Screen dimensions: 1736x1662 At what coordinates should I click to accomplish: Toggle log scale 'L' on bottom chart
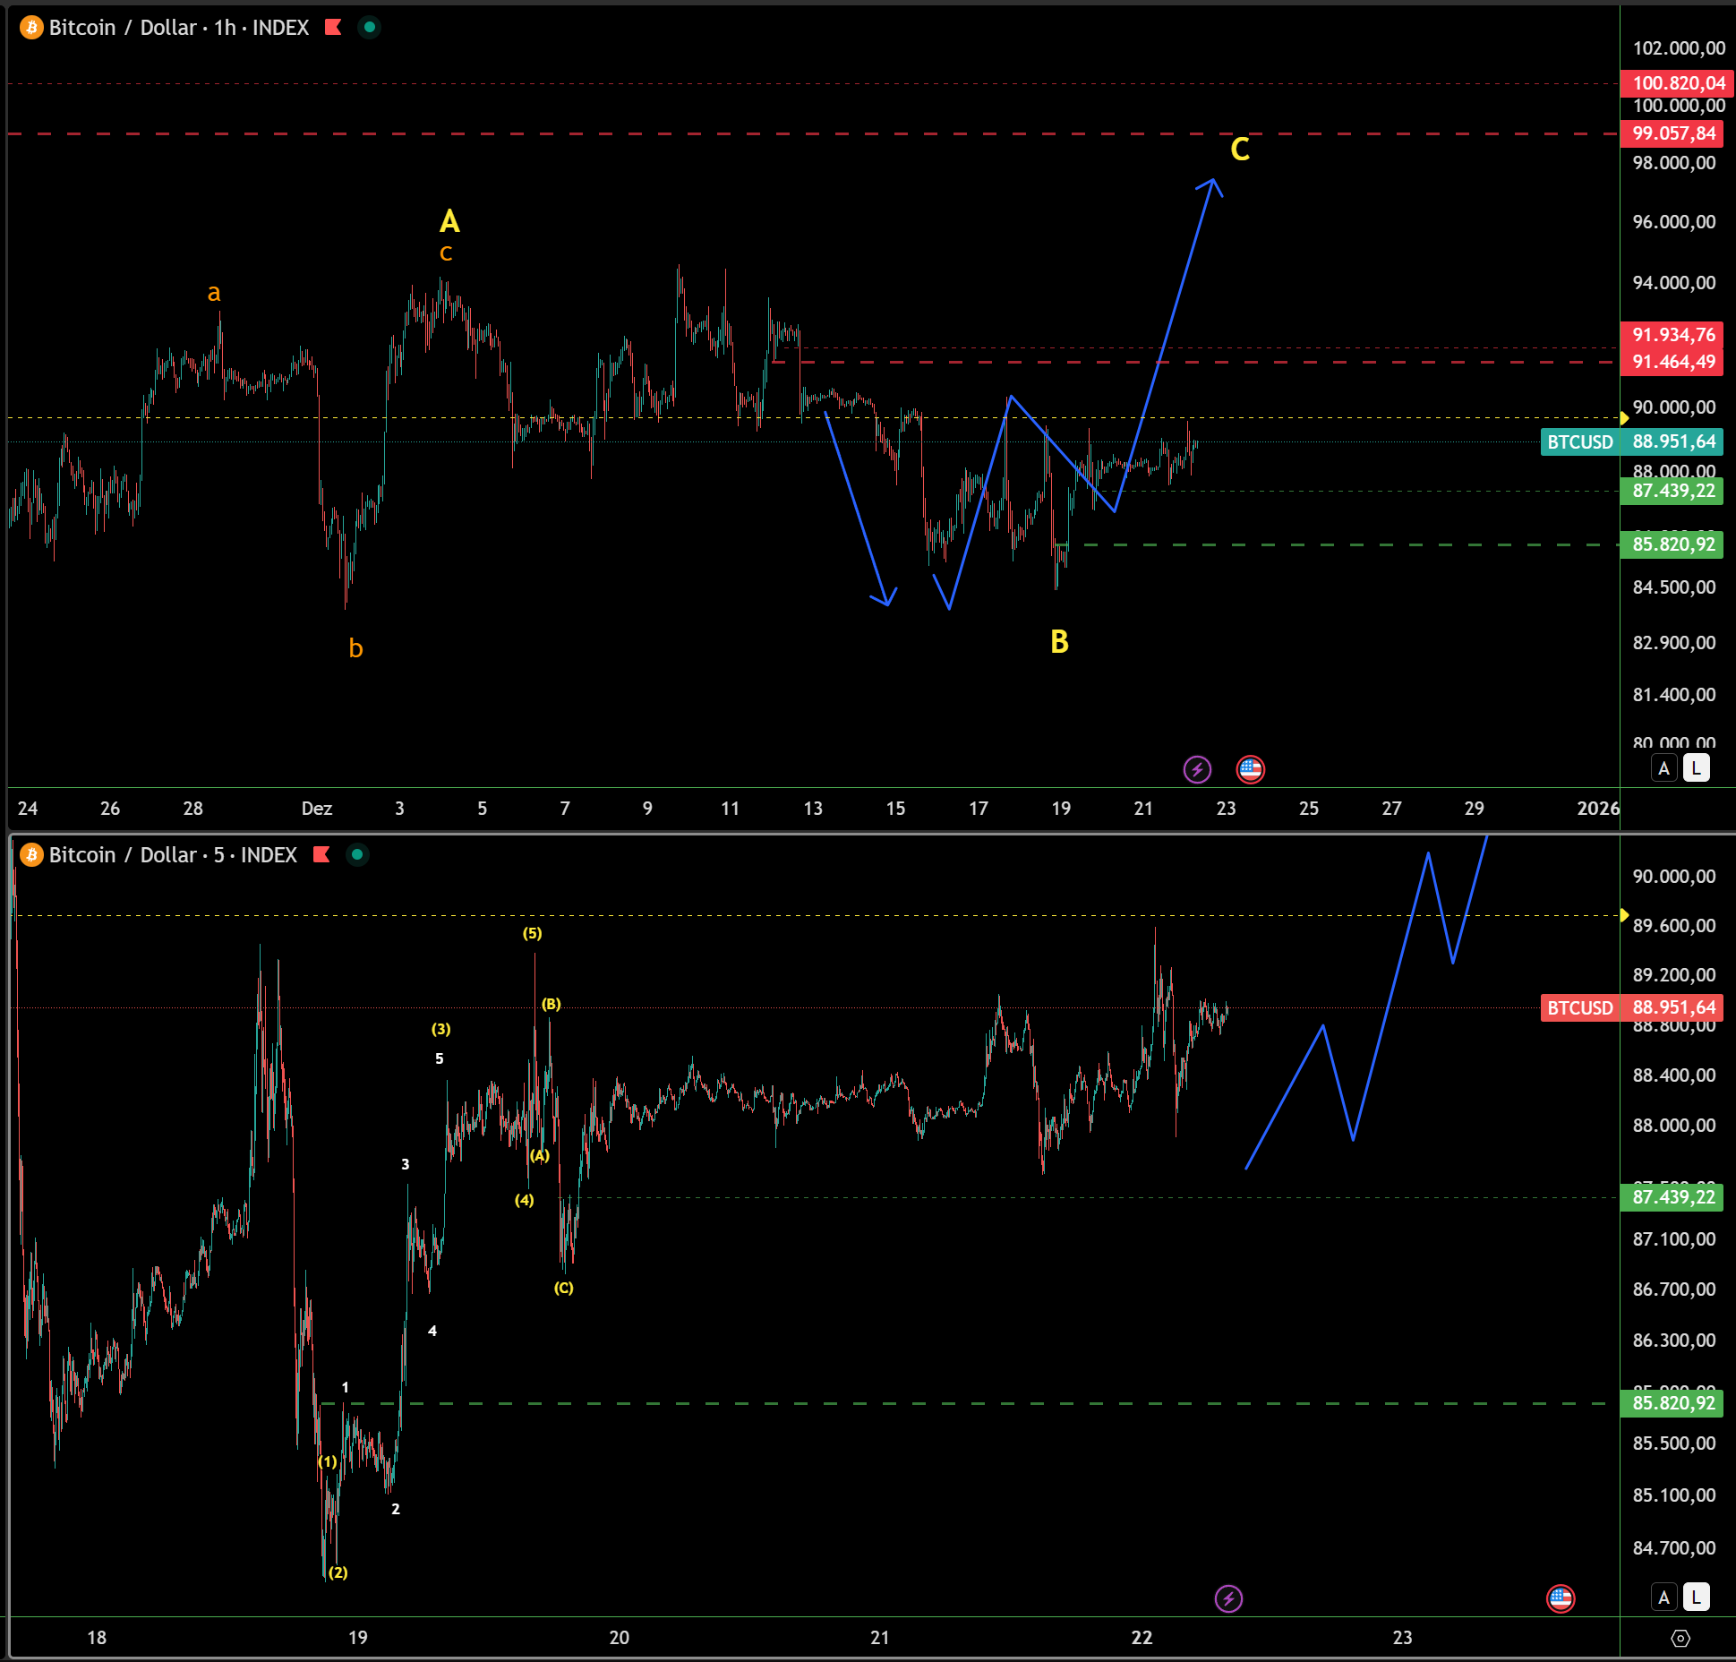(1696, 1598)
